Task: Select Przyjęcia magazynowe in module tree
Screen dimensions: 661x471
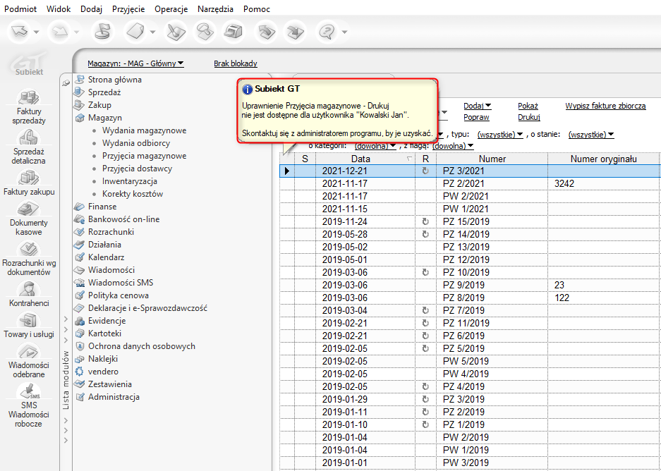Action: pos(144,156)
